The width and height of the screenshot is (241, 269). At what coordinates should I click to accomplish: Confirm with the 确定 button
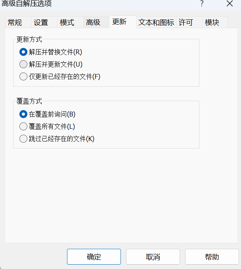pyautogui.click(x=94, y=257)
